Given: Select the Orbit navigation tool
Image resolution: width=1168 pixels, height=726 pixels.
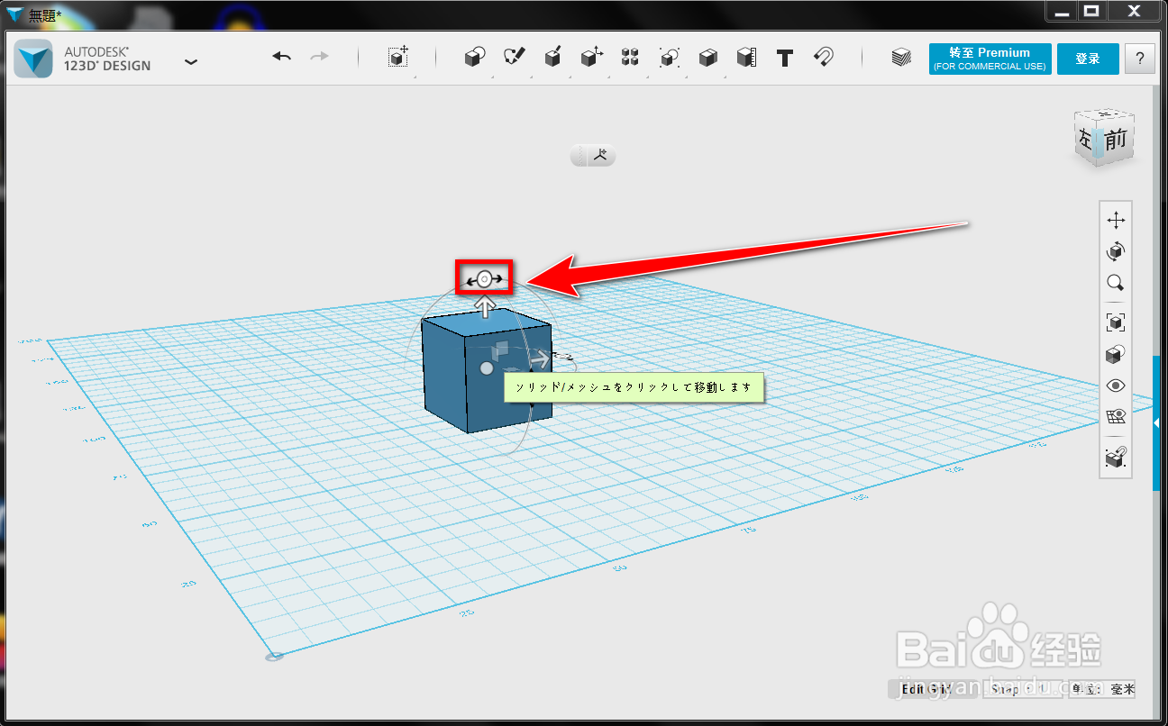Looking at the screenshot, I should pos(1116,250).
